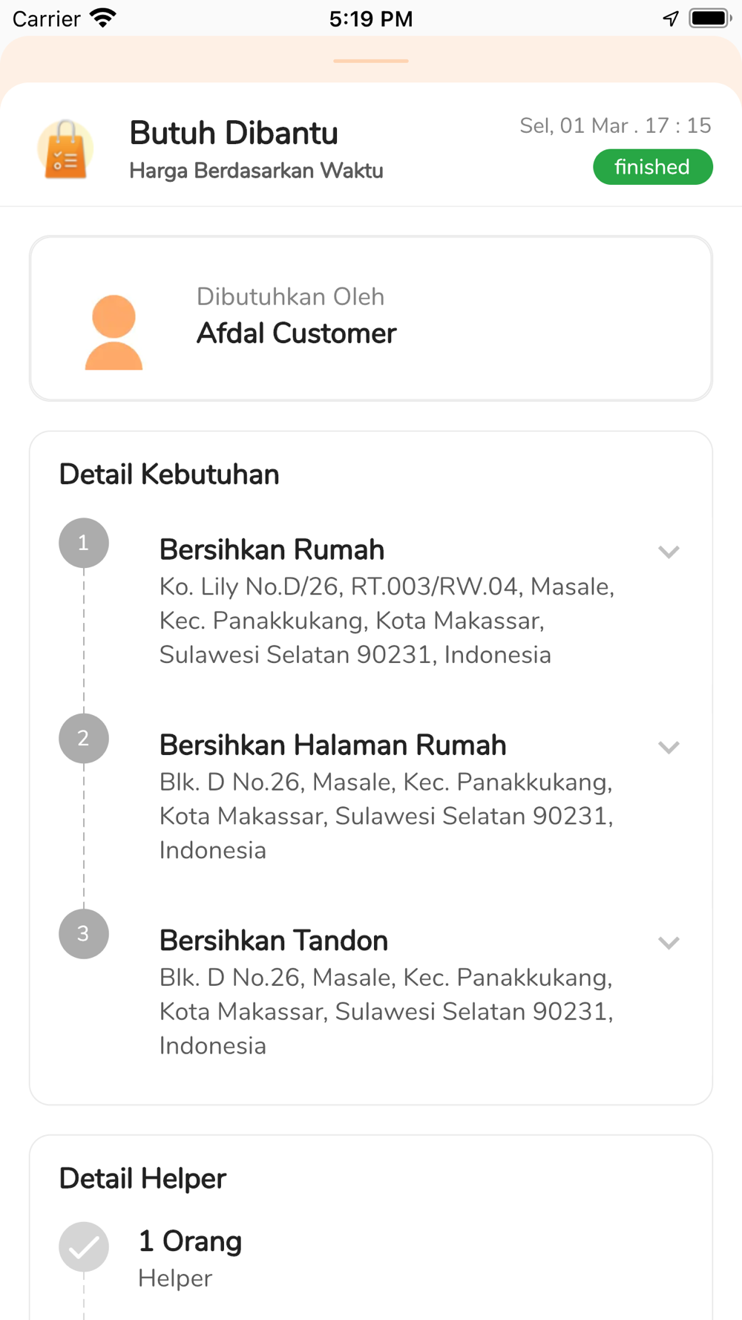Tap the location arrow in status bar
The width and height of the screenshot is (742, 1320).
tap(671, 19)
